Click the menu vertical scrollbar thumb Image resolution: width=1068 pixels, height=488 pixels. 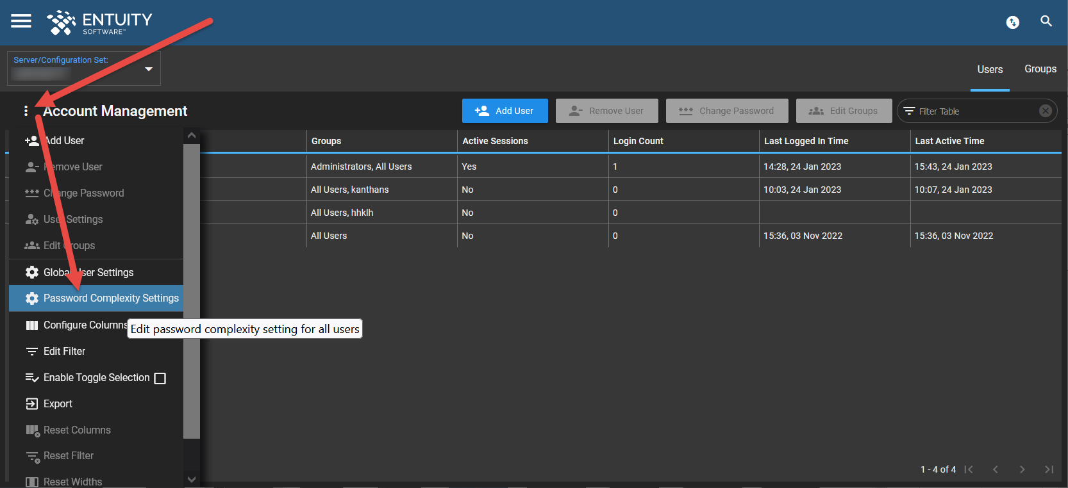click(x=192, y=291)
